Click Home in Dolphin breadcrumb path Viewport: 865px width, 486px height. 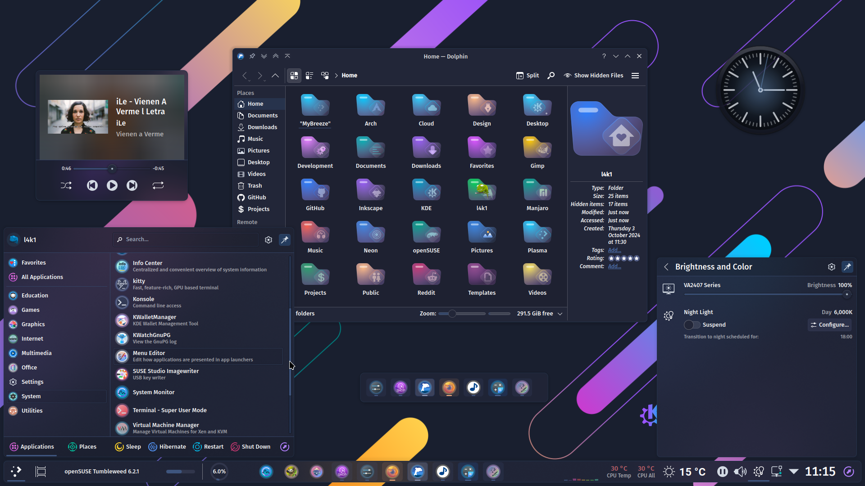(x=349, y=76)
